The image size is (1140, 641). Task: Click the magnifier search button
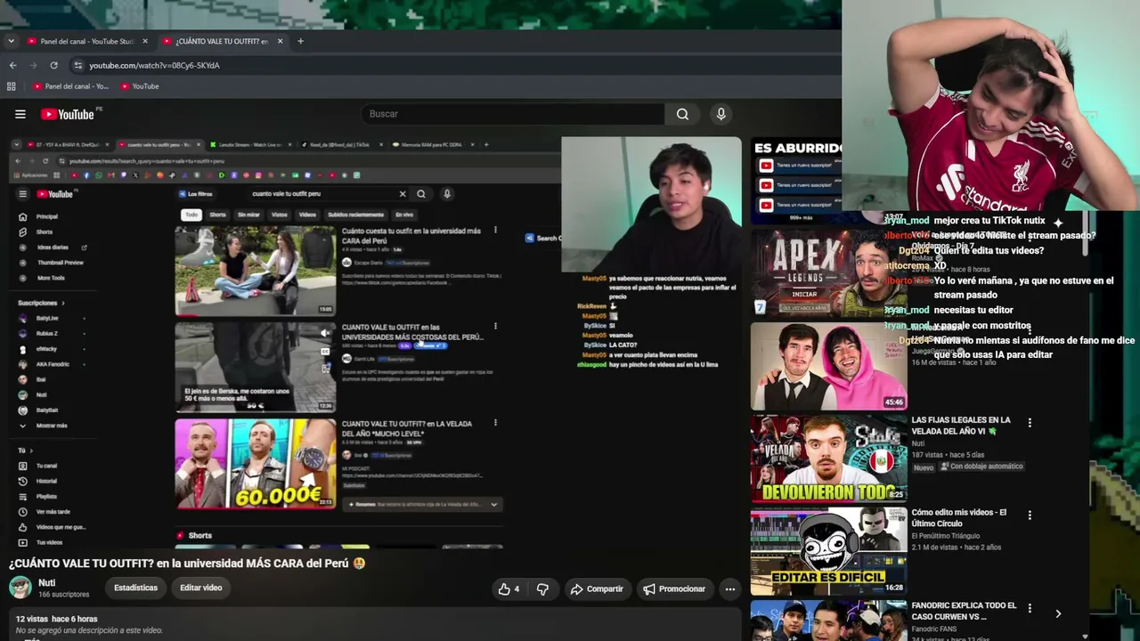coord(682,114)
